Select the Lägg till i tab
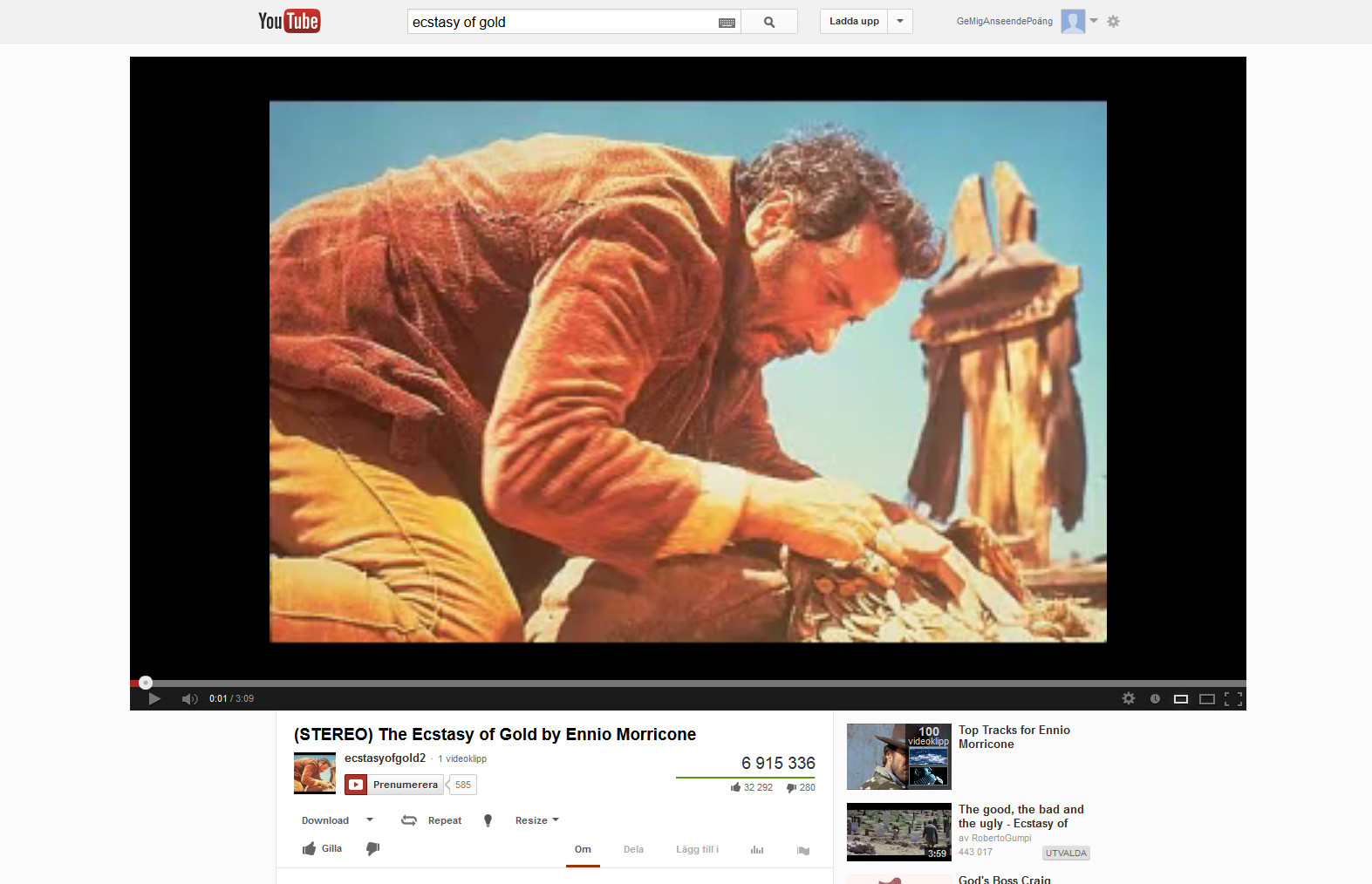The image size is (1372, 884). pos(698,849)
